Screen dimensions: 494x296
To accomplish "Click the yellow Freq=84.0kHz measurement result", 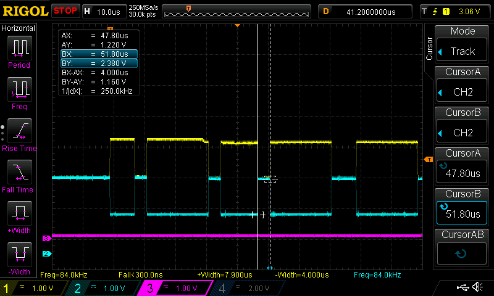I will coord(64,275).
